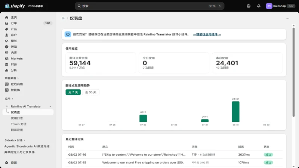Click the "Welcome to our store! Free shipping" text
The height and width of the screenshot is (168, 299).
[x=143, y=163]
